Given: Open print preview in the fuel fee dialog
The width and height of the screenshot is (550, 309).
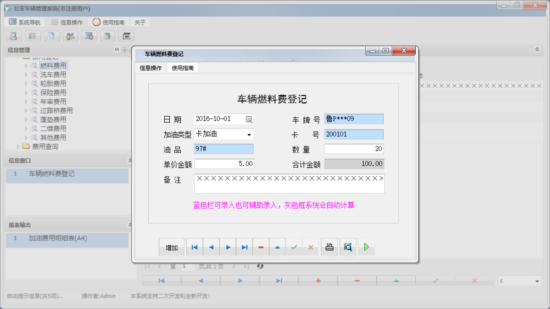Looking at the screenshot, I should click(348, 246).
